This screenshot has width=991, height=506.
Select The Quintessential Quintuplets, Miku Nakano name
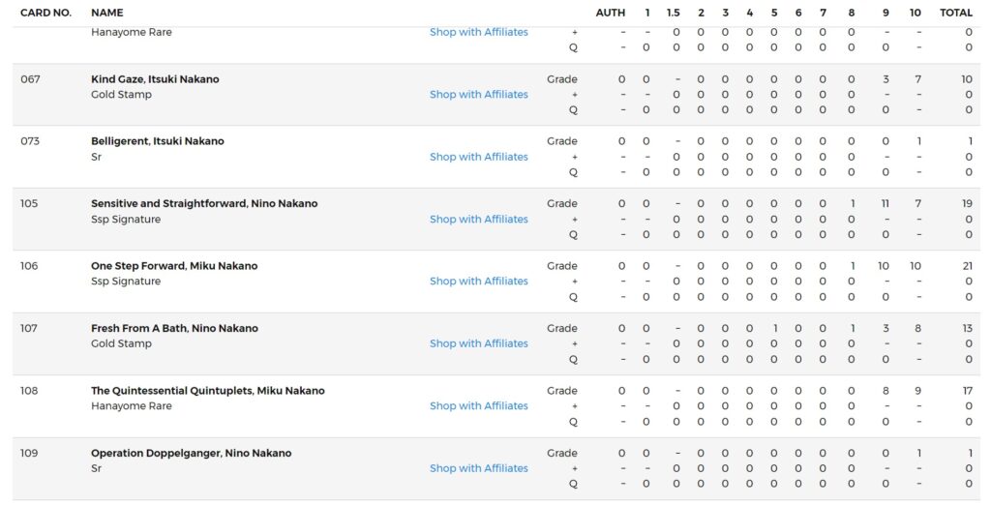(x=208, y=391)
